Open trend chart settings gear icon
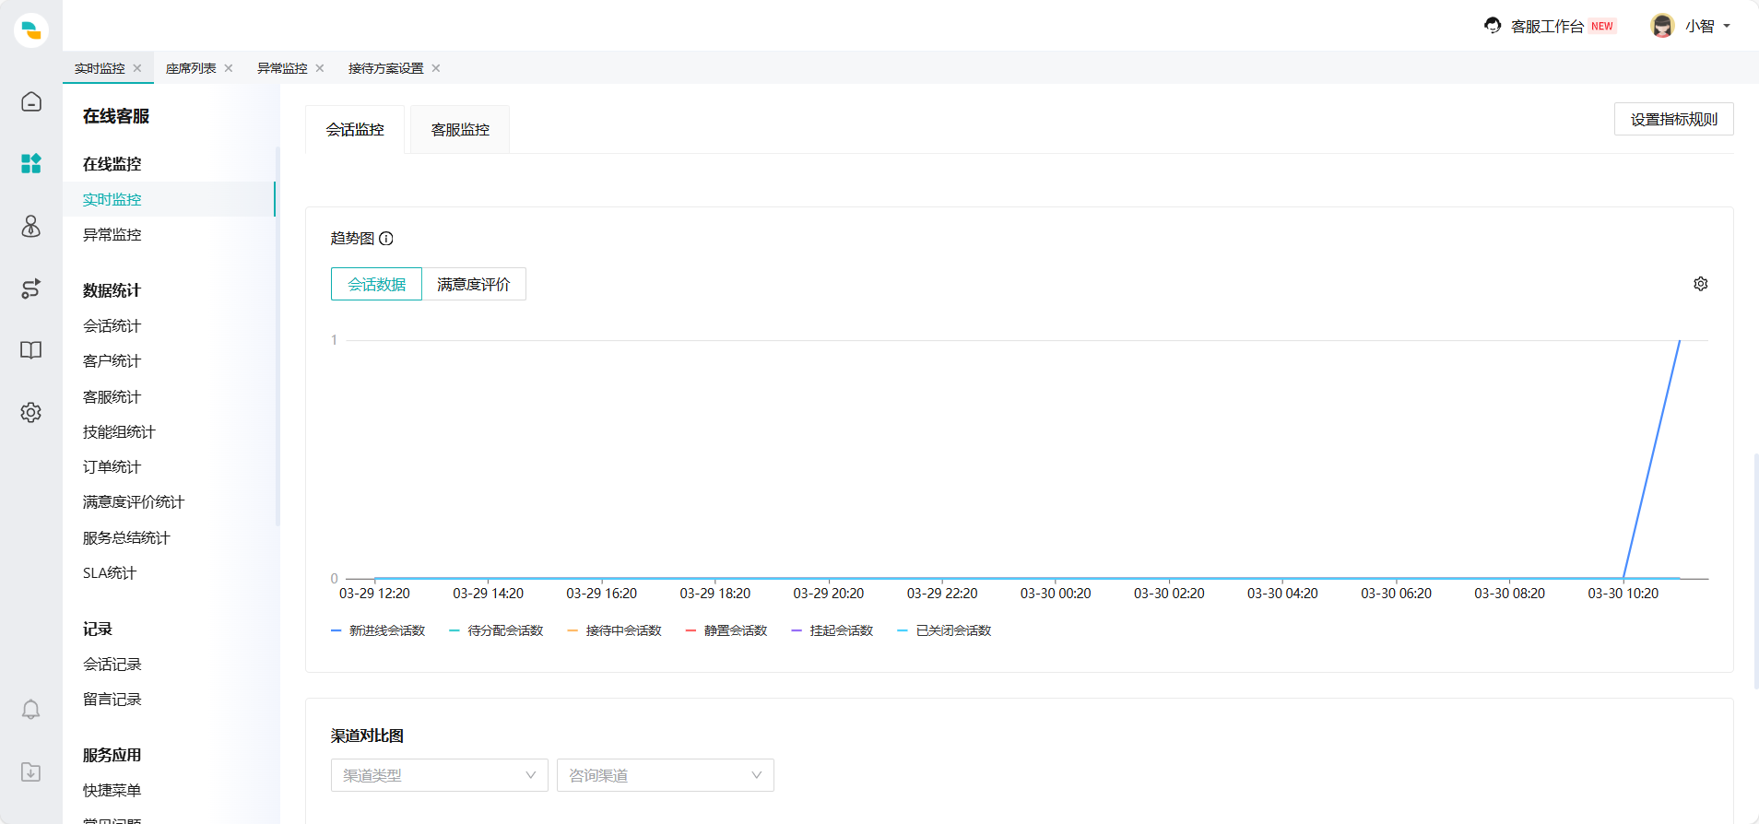Viewport: 1759px width, 824px height. pos(1700,284)
